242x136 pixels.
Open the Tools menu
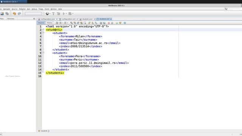(47, 9)
